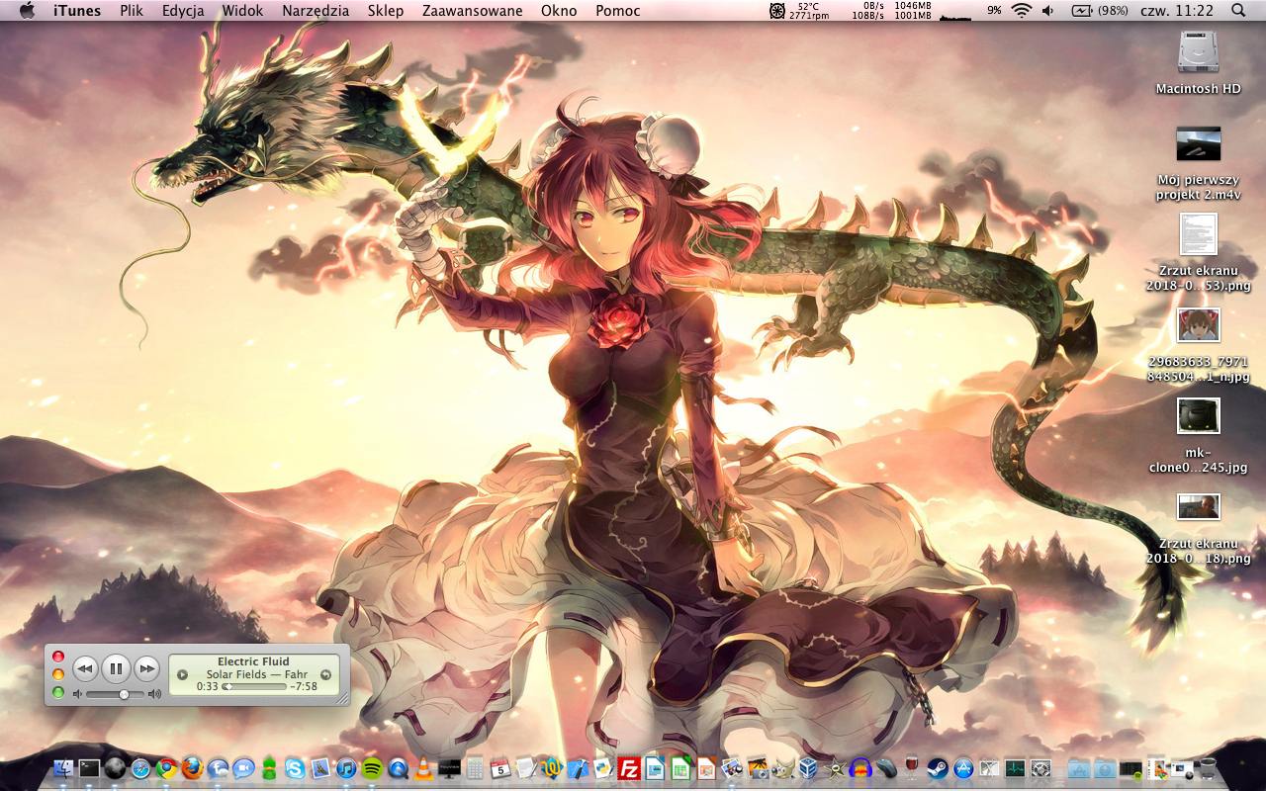Open the iTunes application menu
Screen dimensions: 1266x791
pyautogui.click(x=76, y=10)
